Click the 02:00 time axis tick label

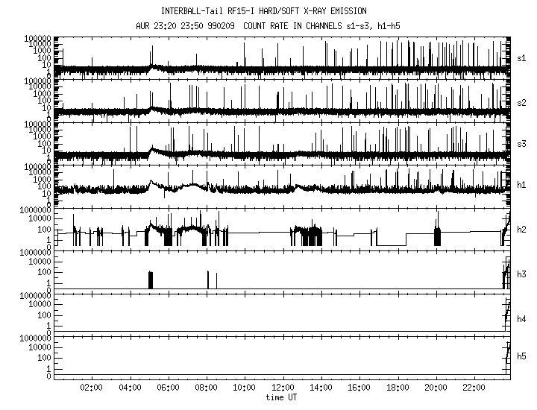pyautogui.click(x=91, y=388)
